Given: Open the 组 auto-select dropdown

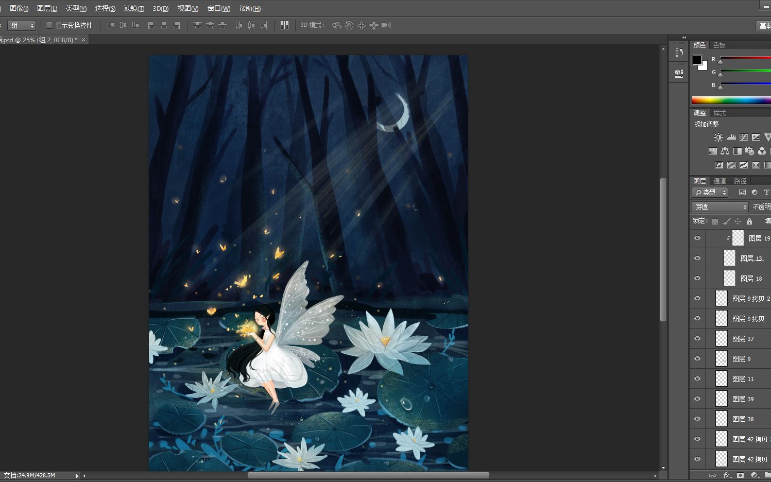Looking at the screenshot, I should click(22, 25).
